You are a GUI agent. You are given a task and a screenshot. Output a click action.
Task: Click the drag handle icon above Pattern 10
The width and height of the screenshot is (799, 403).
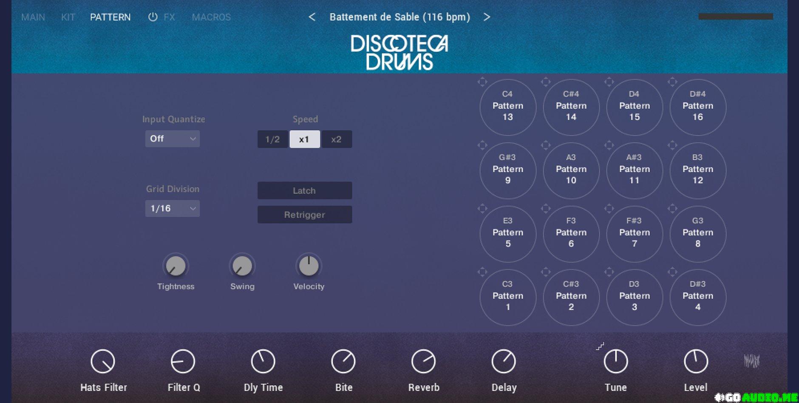tap(546, 145)
